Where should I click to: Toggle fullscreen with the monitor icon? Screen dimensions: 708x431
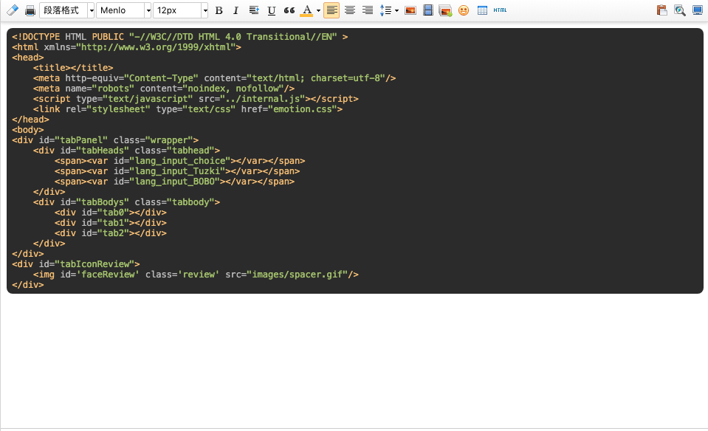click(x=698, y=10)
